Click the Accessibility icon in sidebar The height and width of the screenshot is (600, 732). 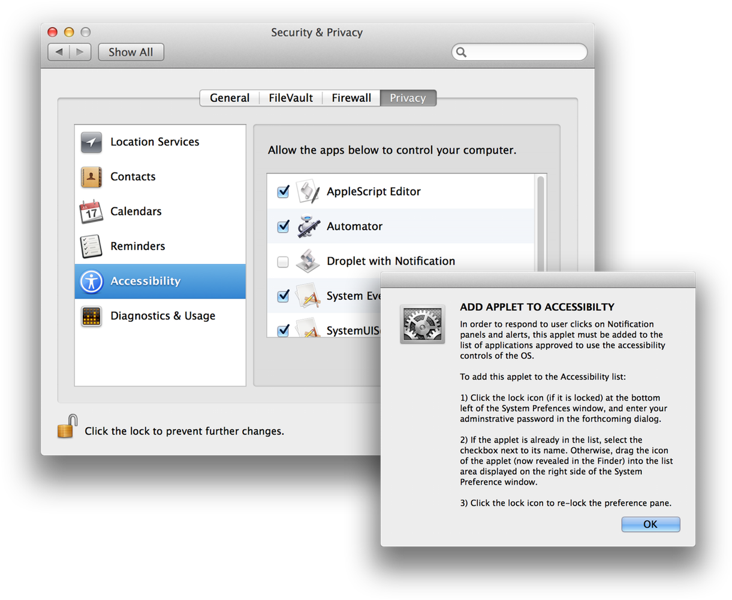click(92, 281)
